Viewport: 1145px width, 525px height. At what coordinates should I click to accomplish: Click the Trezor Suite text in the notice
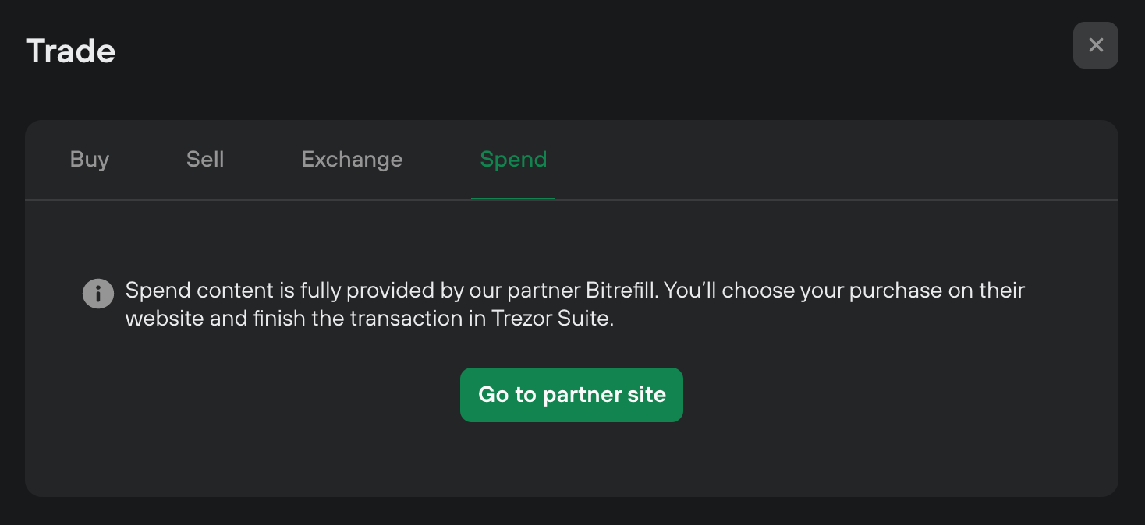pos(551,319)
